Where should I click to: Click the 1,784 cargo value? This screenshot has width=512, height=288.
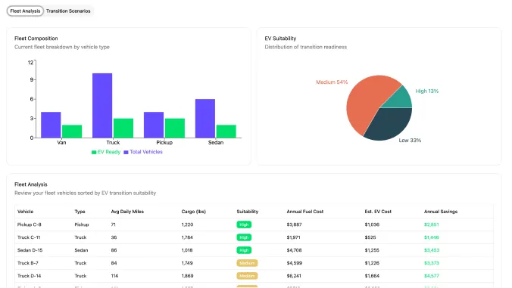[187, 237]
